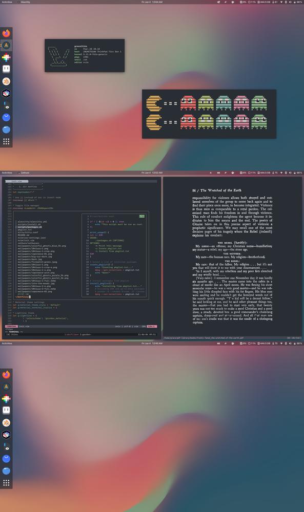Click the battery indicator on the 12:52 AM bar

click(x=298, y=173)
